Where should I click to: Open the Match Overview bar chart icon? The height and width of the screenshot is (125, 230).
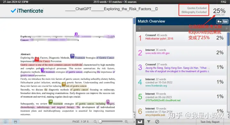(140, 122)
